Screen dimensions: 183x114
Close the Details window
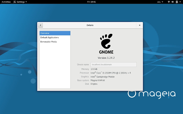[x=140, y=25]
